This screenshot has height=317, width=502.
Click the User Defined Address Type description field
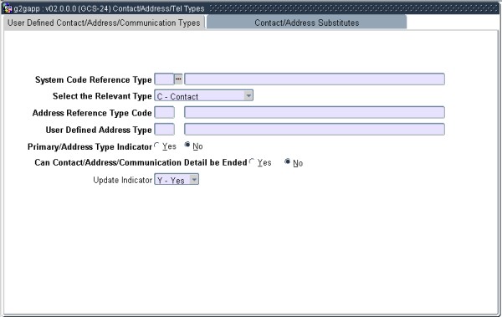(x=315, y=130)
